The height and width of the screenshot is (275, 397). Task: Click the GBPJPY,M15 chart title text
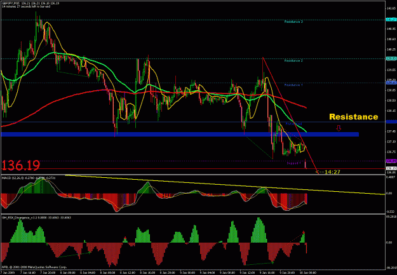[x=30, y=3]
